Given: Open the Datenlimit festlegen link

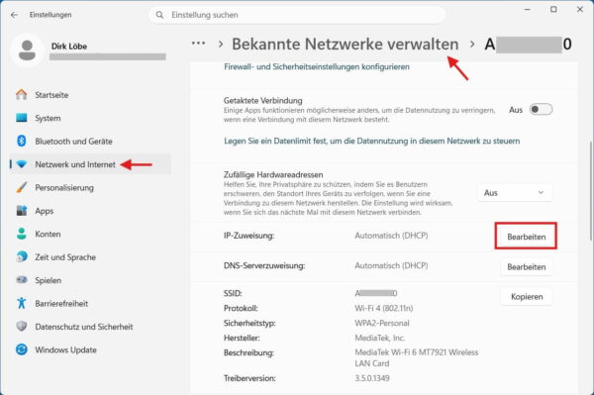Looking at the screenshot, I should 371,141.
